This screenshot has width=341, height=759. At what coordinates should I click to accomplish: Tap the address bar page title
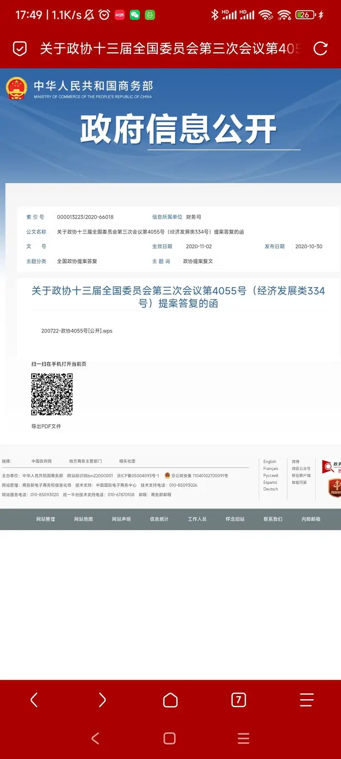170,48
